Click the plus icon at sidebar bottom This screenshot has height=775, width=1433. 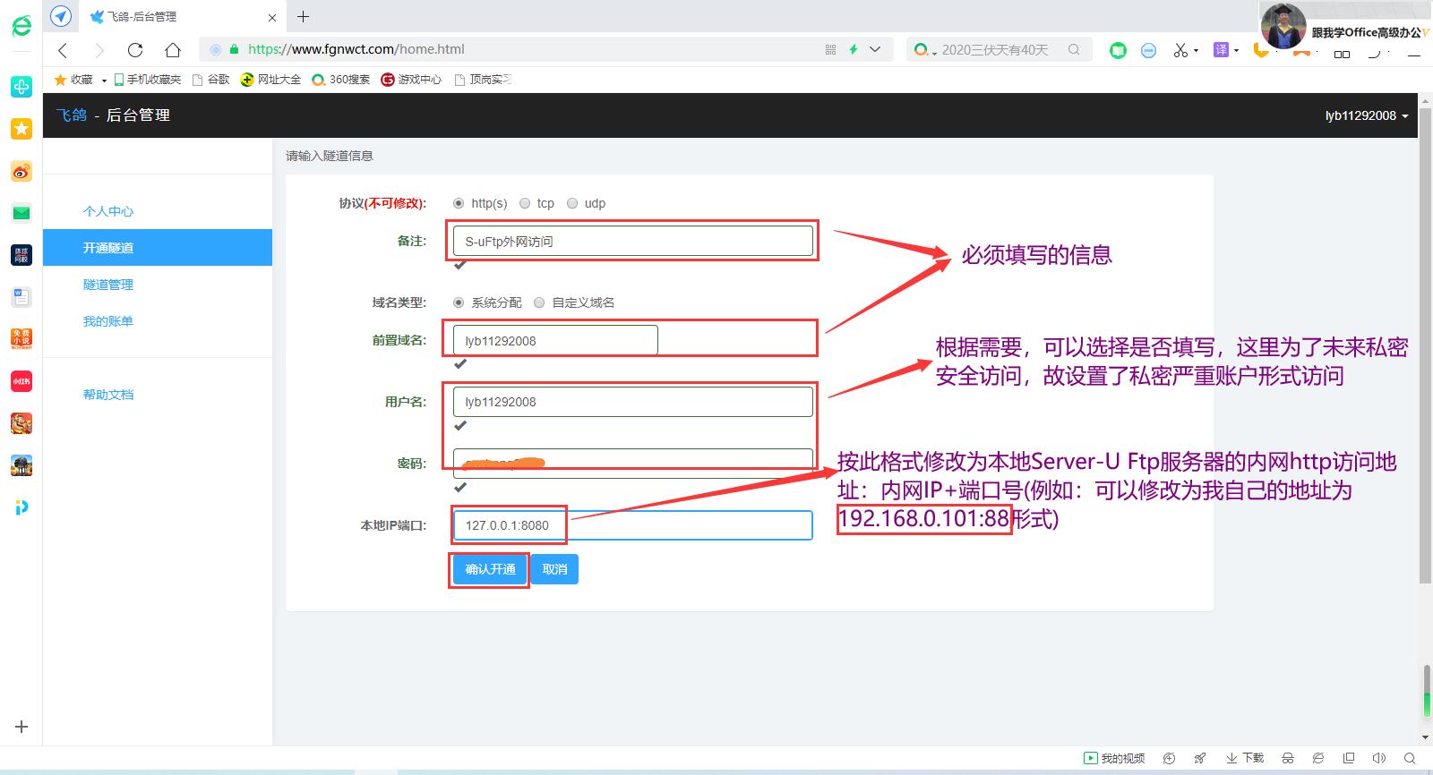[x=21, y=727]
